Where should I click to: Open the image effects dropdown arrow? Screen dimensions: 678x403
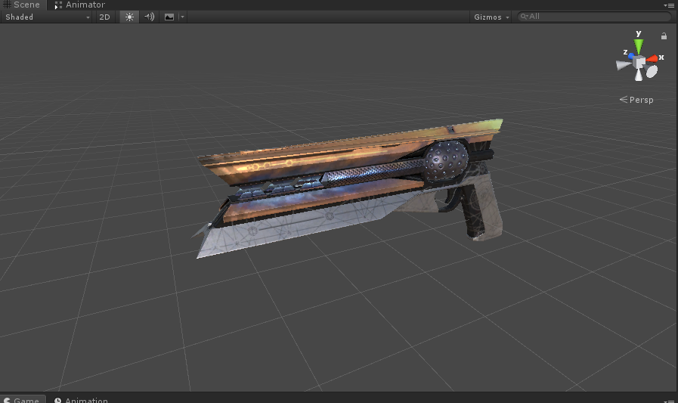pos(183,17)
